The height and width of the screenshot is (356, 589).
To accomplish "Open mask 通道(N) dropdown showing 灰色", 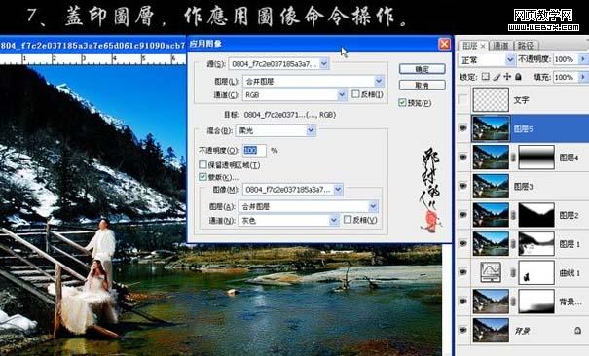I will pos(334,221).
